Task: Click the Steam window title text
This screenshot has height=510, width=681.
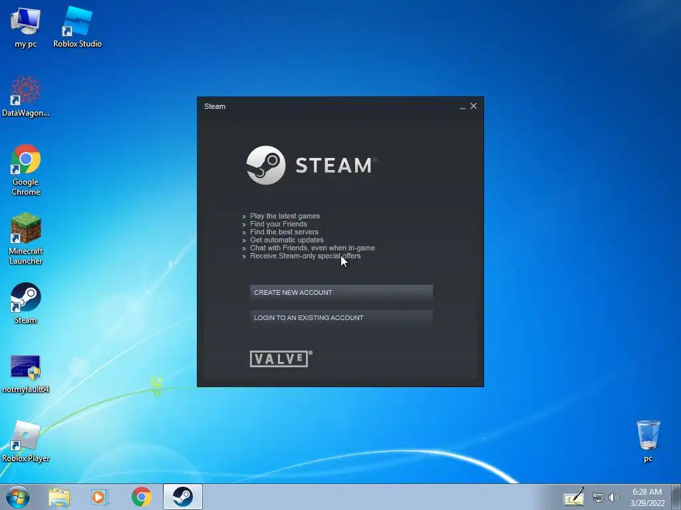Action: coord(215,107)
